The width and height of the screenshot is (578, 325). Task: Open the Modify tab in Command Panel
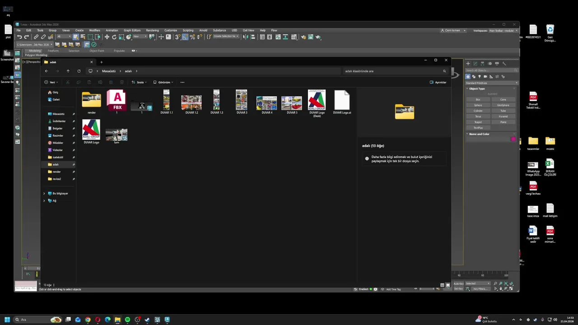coord(475,64)
